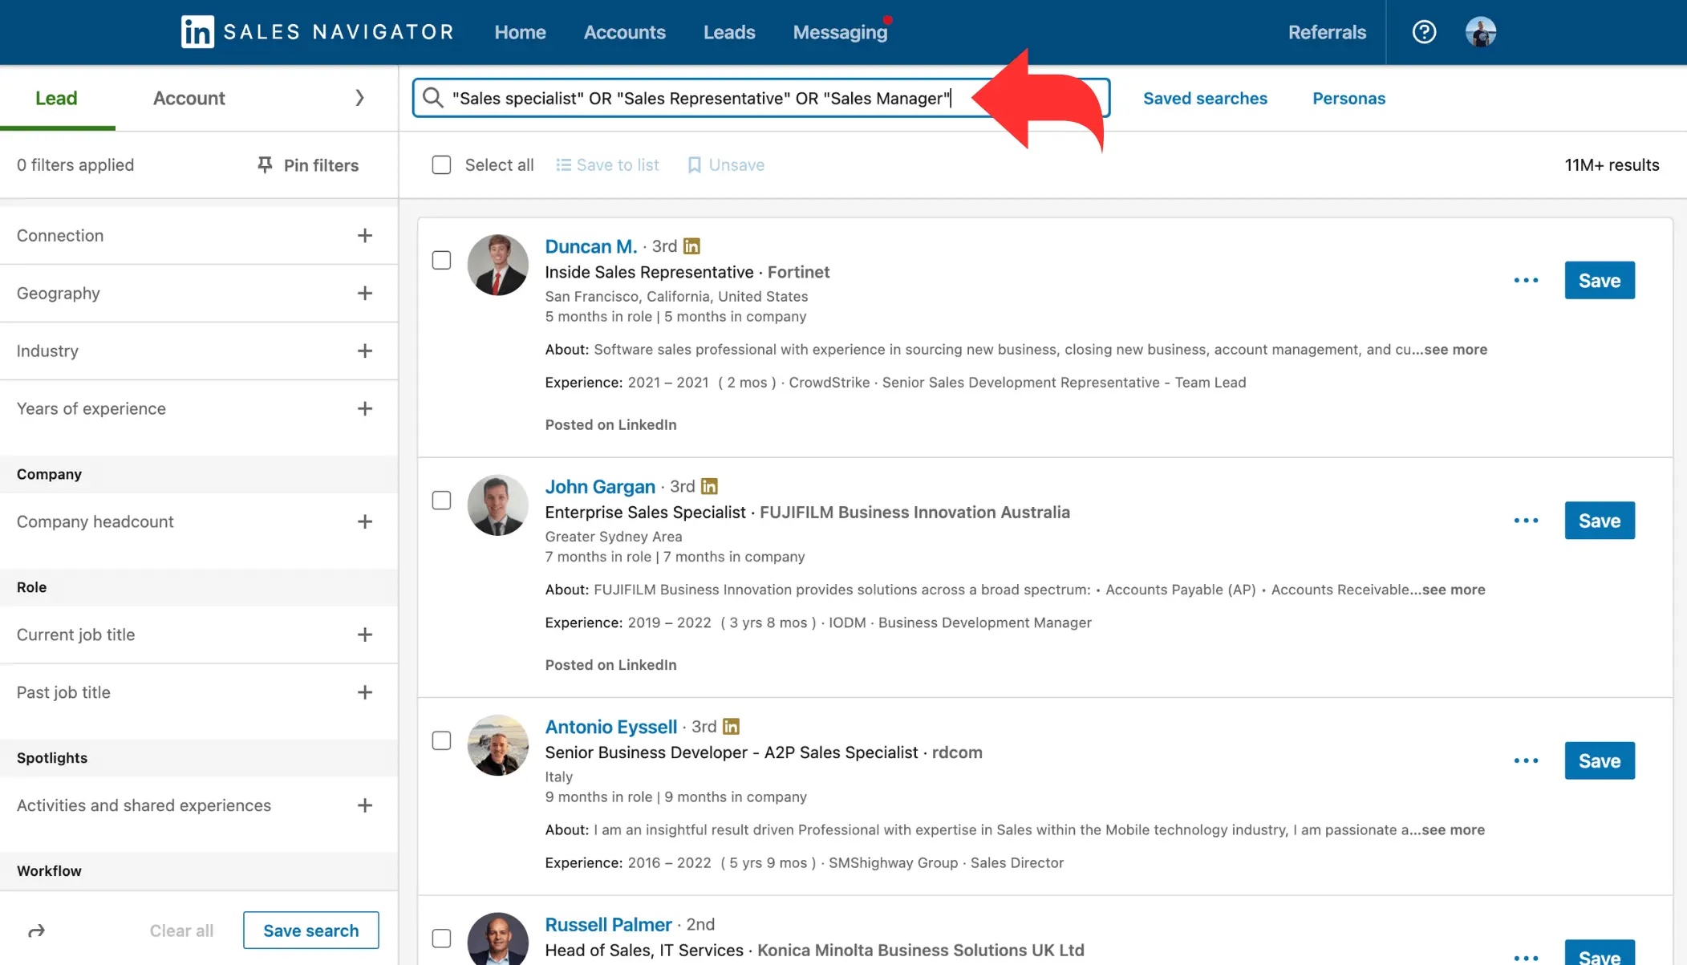Screen dimensions: 1687x965
Task: Check the John Gargan result checkbox
Action: (x=441, y=501)
